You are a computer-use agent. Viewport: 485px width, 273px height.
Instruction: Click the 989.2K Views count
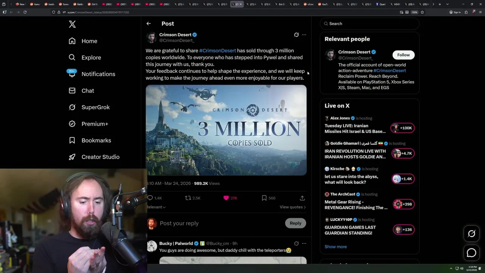pos(207,184)
